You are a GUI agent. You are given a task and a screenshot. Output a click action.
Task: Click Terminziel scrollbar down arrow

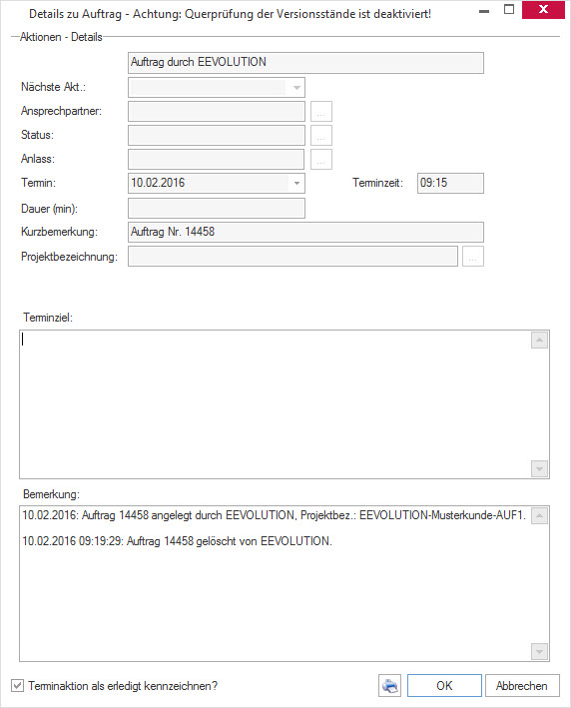coord(539,468)
